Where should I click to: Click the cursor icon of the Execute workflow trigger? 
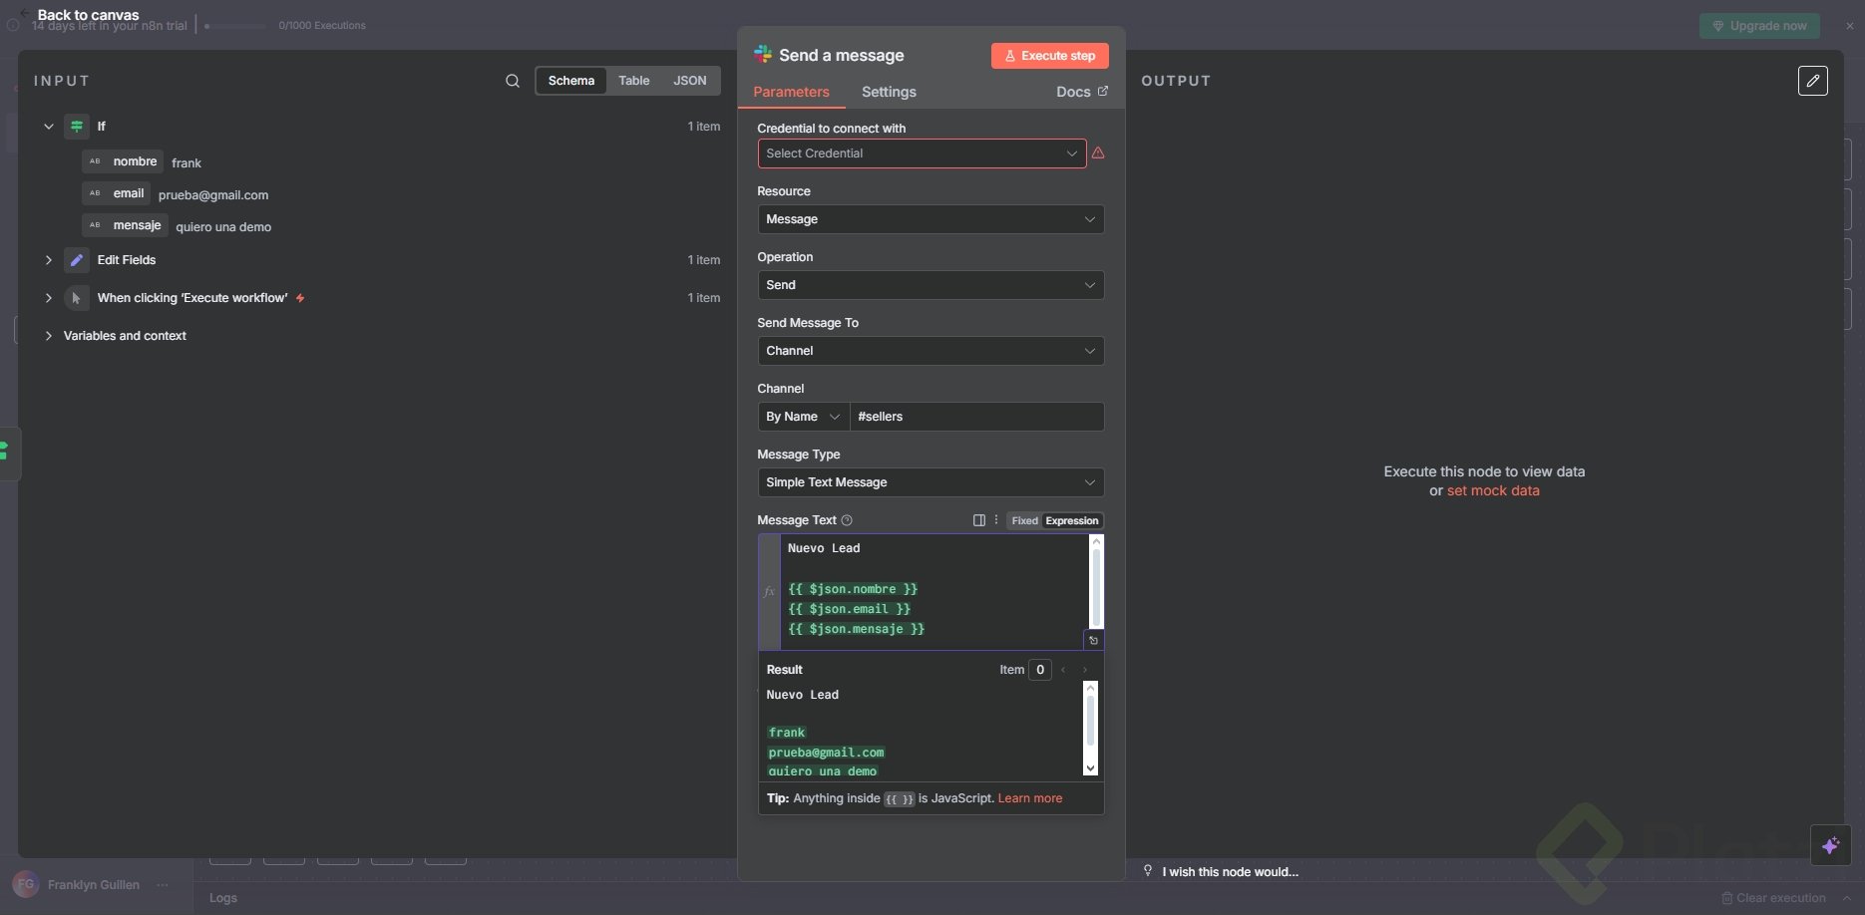(76, 298)
